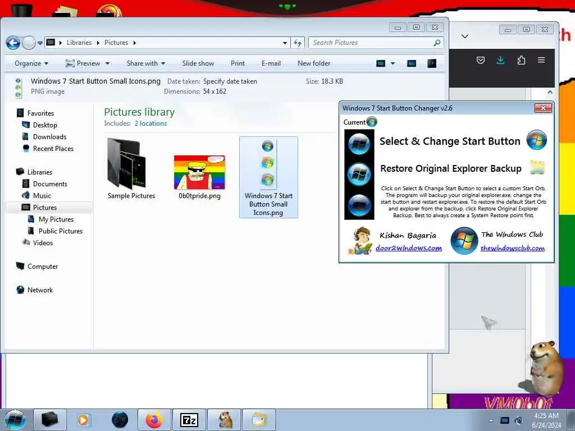The width and height of the screenshot is (575, 431).
Task: Open the Share with menu
Action: [x=145, y=63]
